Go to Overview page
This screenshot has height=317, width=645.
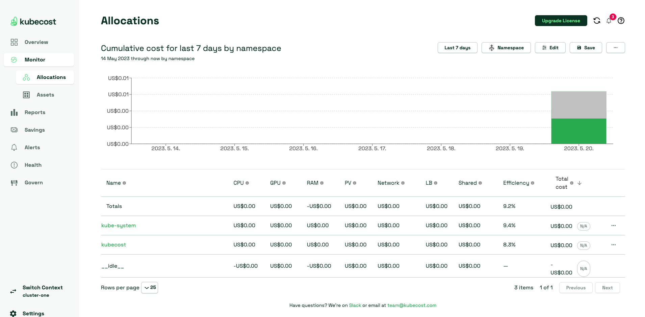[36, 42]
